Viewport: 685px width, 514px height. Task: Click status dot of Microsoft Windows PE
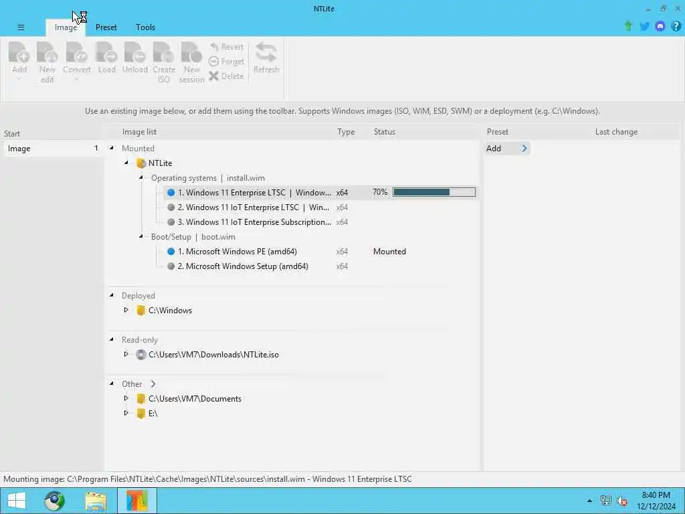coord(171,252)
